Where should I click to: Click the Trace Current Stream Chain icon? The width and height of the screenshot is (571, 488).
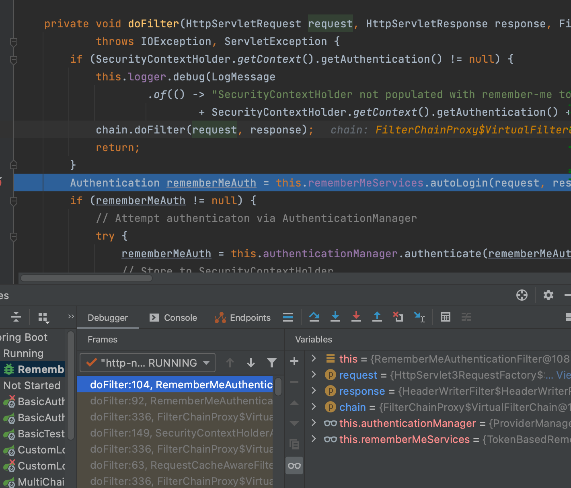(x=466, y=317)
